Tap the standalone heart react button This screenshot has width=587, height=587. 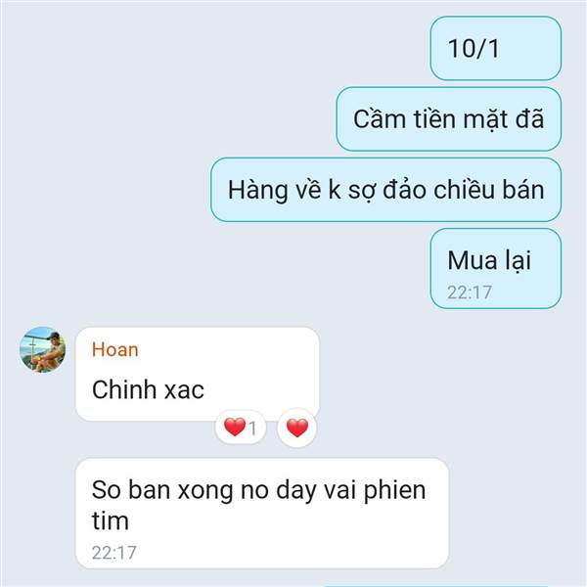click(297, 428)
